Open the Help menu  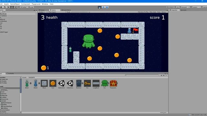(x=51, y=4)
